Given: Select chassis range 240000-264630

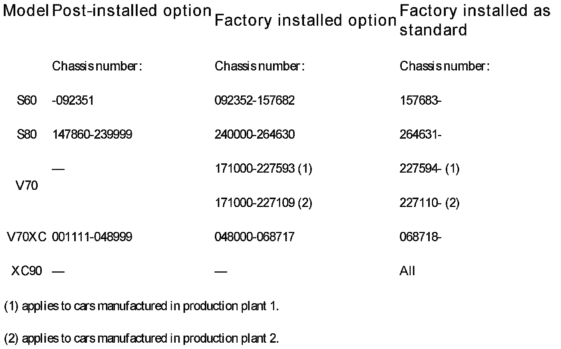Looking at the screenshot, I should coord(255,135).
